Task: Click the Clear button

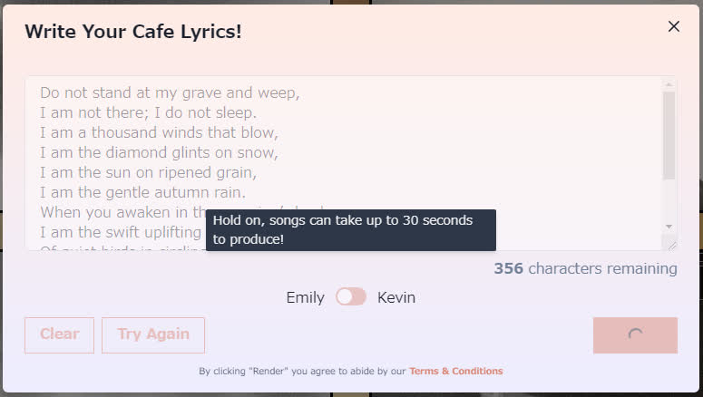Action: (x=59, y=334)
